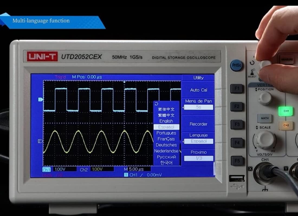Click trigger source CH1 icon in status bar

(126, 175)
